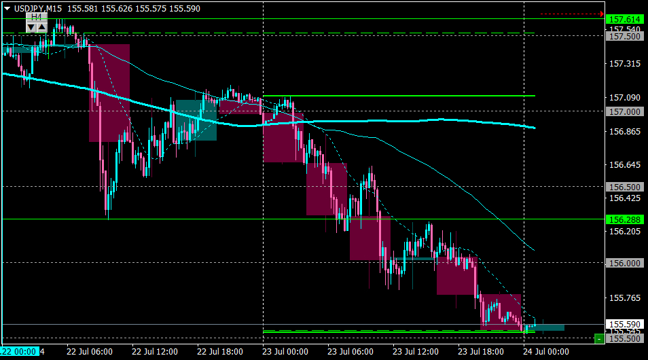Click the down arrow below H4 button

[x=31, y=28]
